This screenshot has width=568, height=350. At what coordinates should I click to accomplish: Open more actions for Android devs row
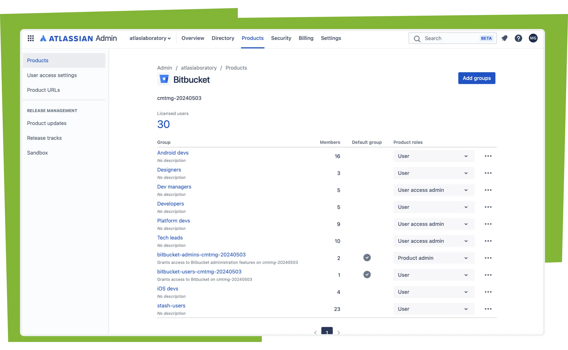point(488,156)
